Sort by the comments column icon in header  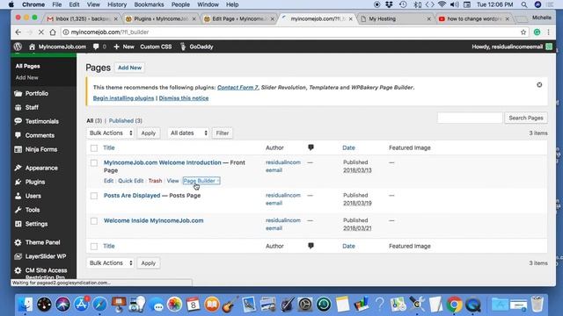tap(311, 147)
